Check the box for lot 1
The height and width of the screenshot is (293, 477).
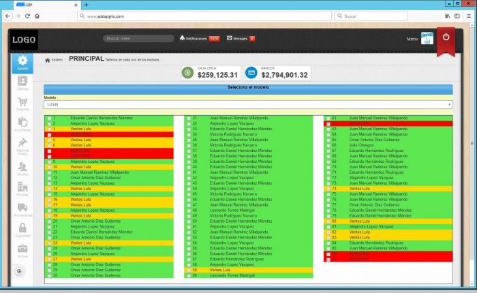[48, 119]
